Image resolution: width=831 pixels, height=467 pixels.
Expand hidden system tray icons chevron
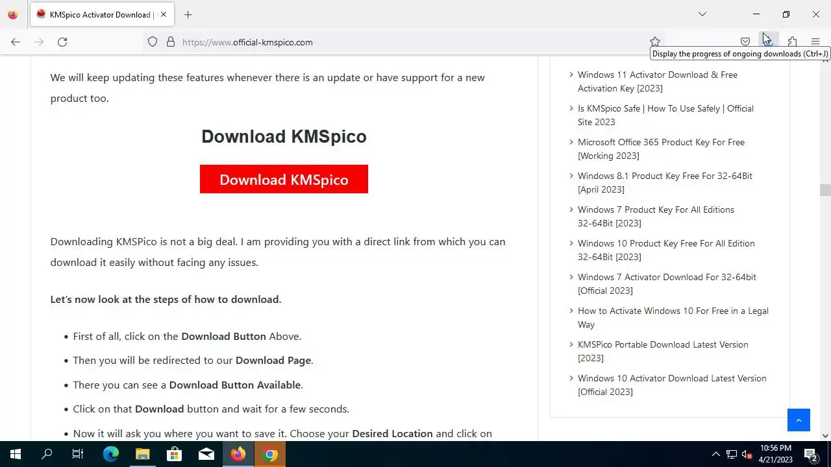[x=715, y=454]
